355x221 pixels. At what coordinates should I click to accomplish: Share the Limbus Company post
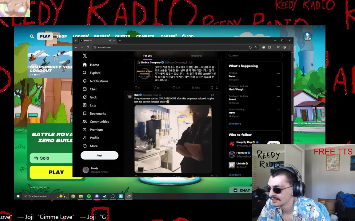point(217,87)
